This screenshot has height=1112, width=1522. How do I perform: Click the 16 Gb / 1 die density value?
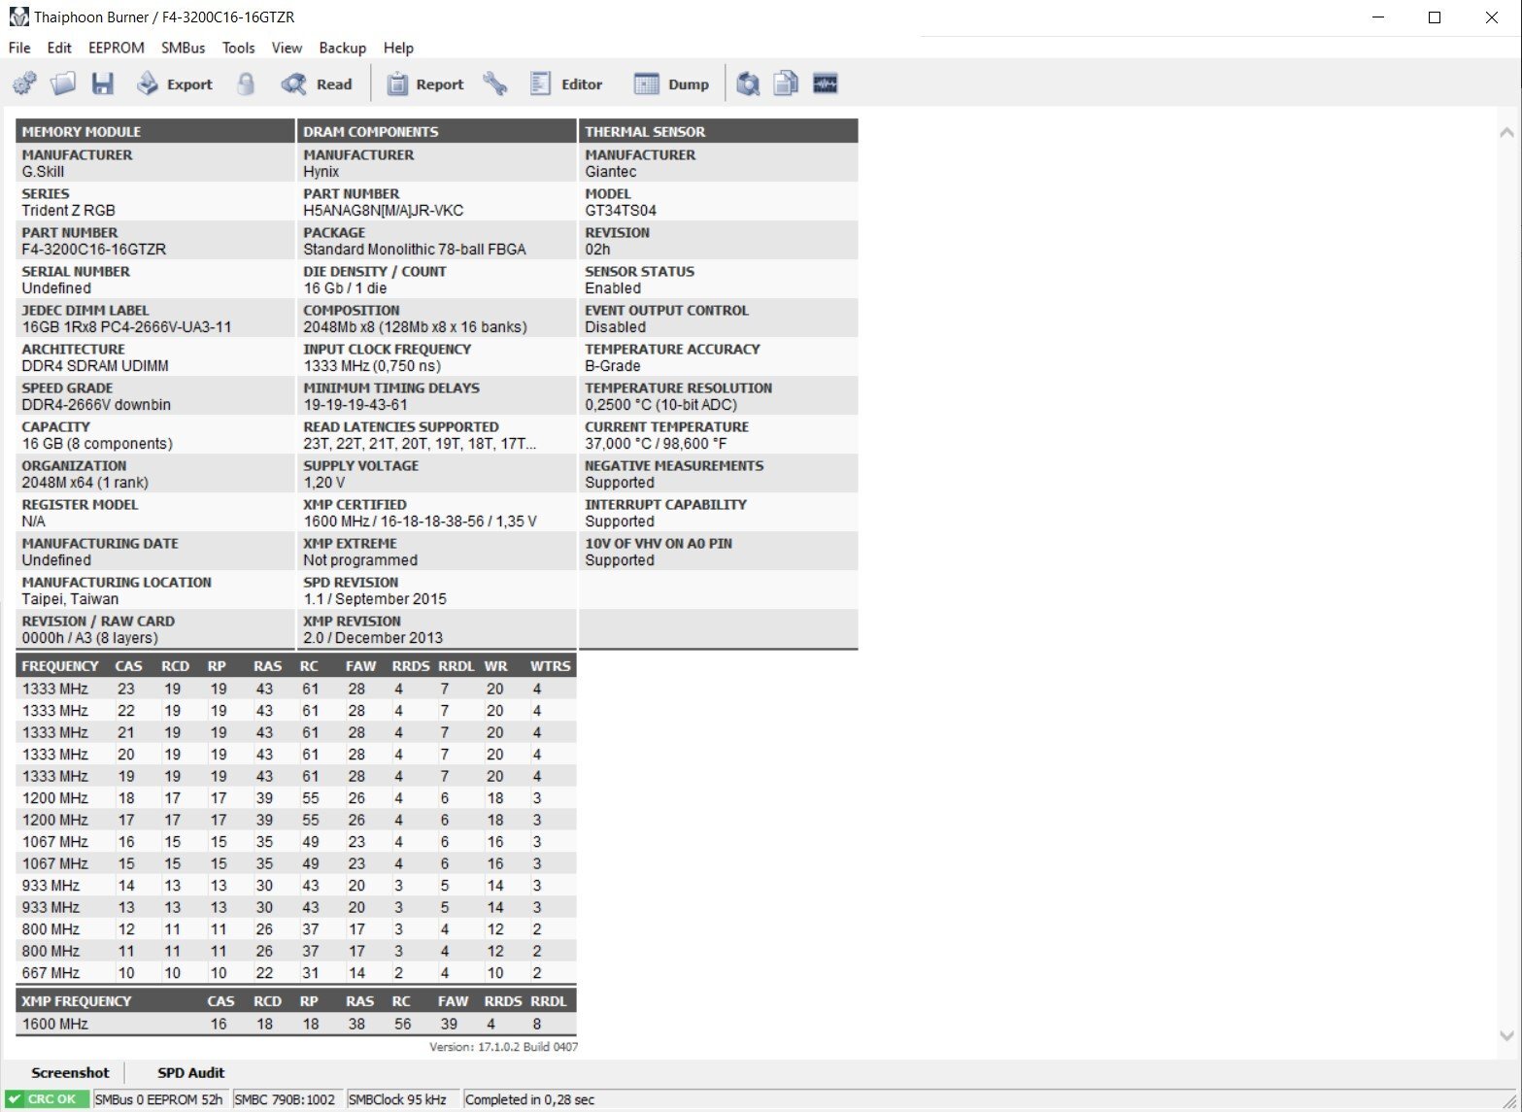tap(345, 288)
